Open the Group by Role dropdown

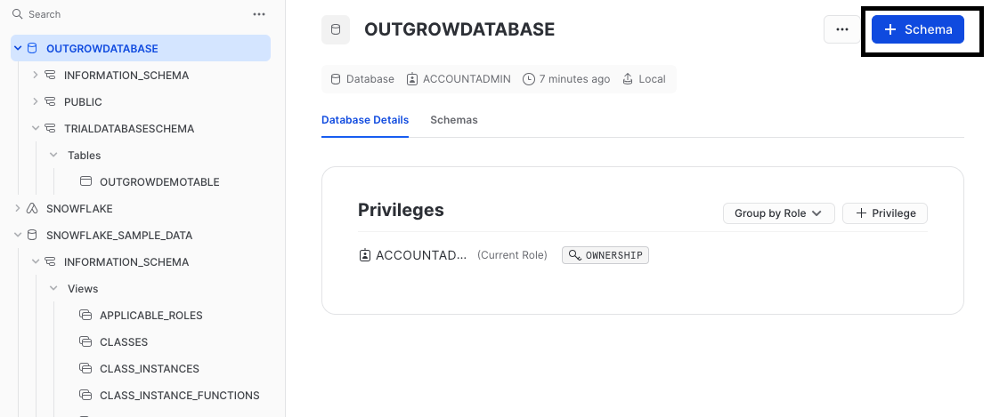pos(778,213)
